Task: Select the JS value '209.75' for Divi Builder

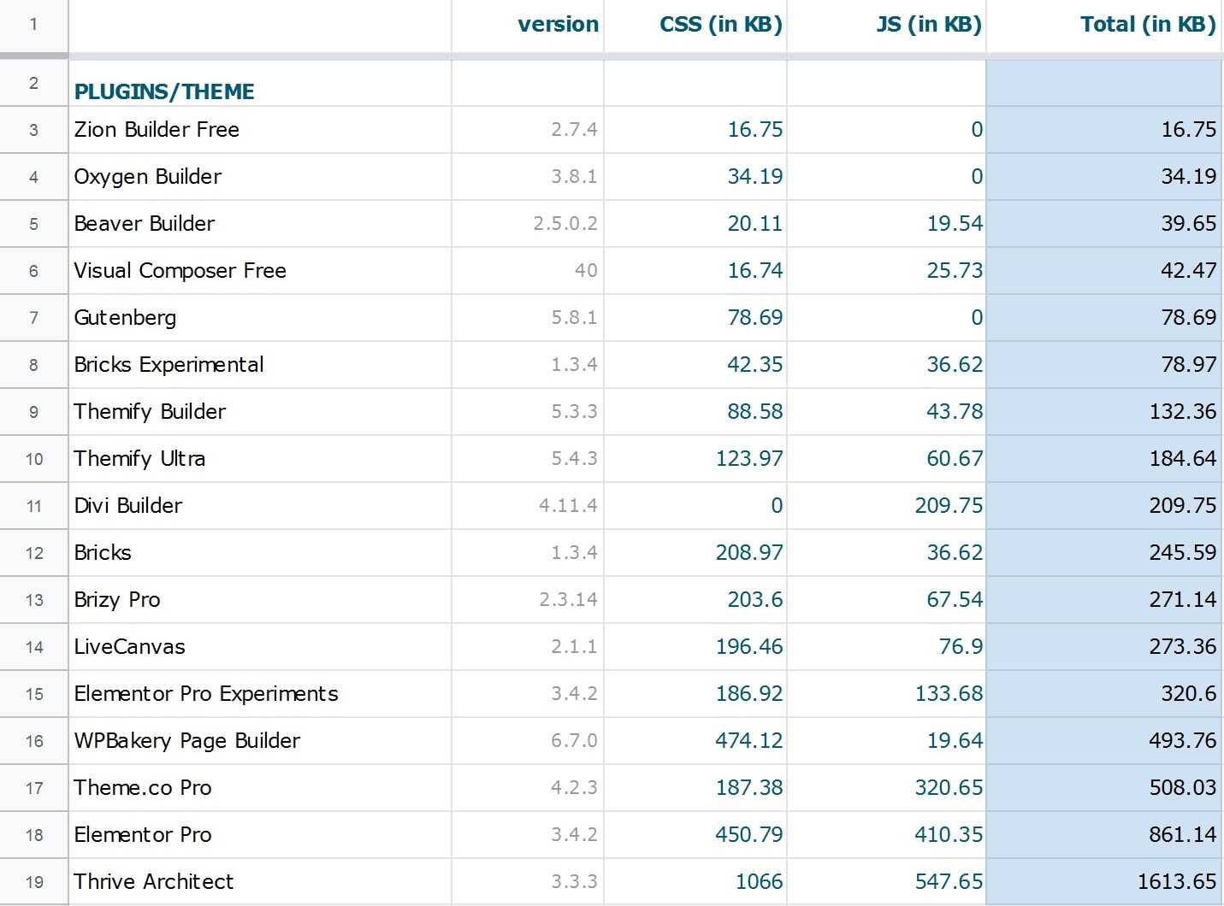Action: coord(886,506)
